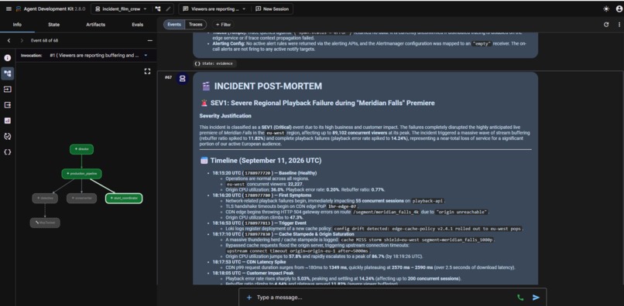This screenshot has height=306, width=624.
Task: Click the Timeline (September 11, 2026 UTC) heading
Action: click(266, 161)
